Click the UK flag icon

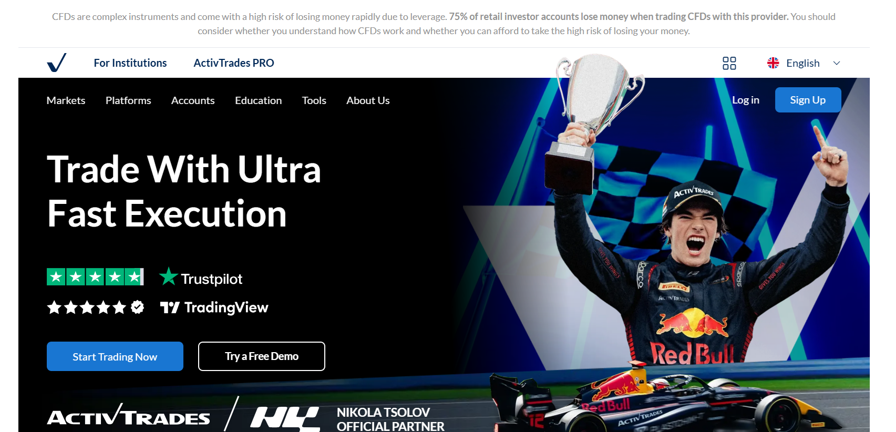point(773,63)
